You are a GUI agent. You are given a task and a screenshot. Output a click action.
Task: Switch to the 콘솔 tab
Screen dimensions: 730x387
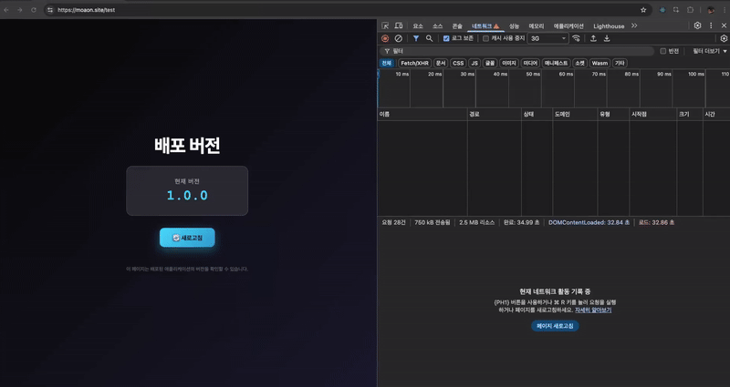coord(457,26)
